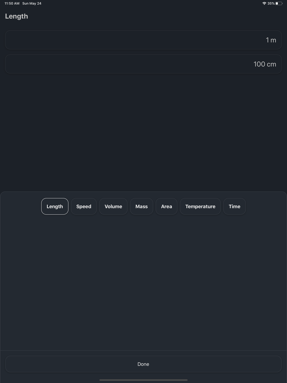Tap the 100 cm result field

[143, 64]
